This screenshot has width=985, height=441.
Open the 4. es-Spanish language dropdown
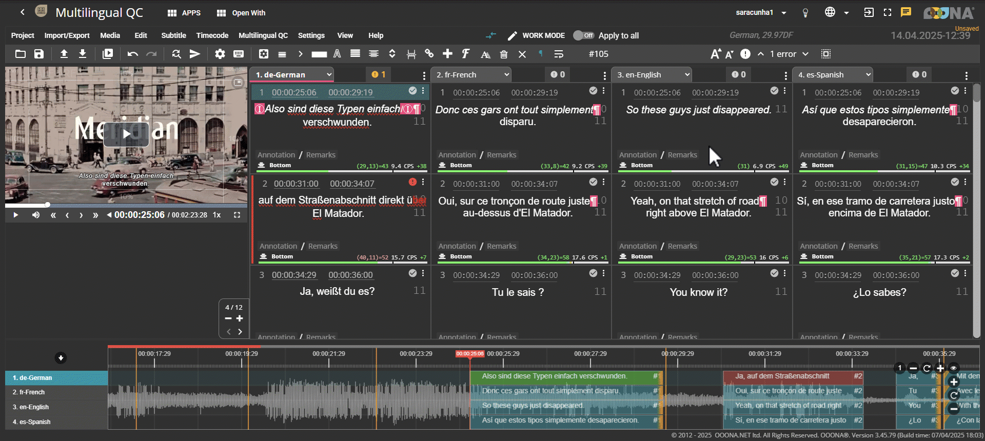(x=834, y=75)
